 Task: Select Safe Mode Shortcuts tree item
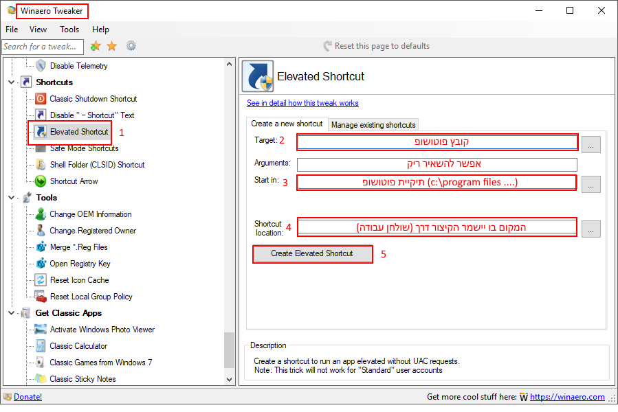(85, 148)
